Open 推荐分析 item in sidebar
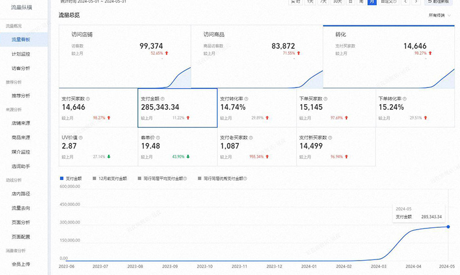This screenshot has height=275, width=460. 21,96
